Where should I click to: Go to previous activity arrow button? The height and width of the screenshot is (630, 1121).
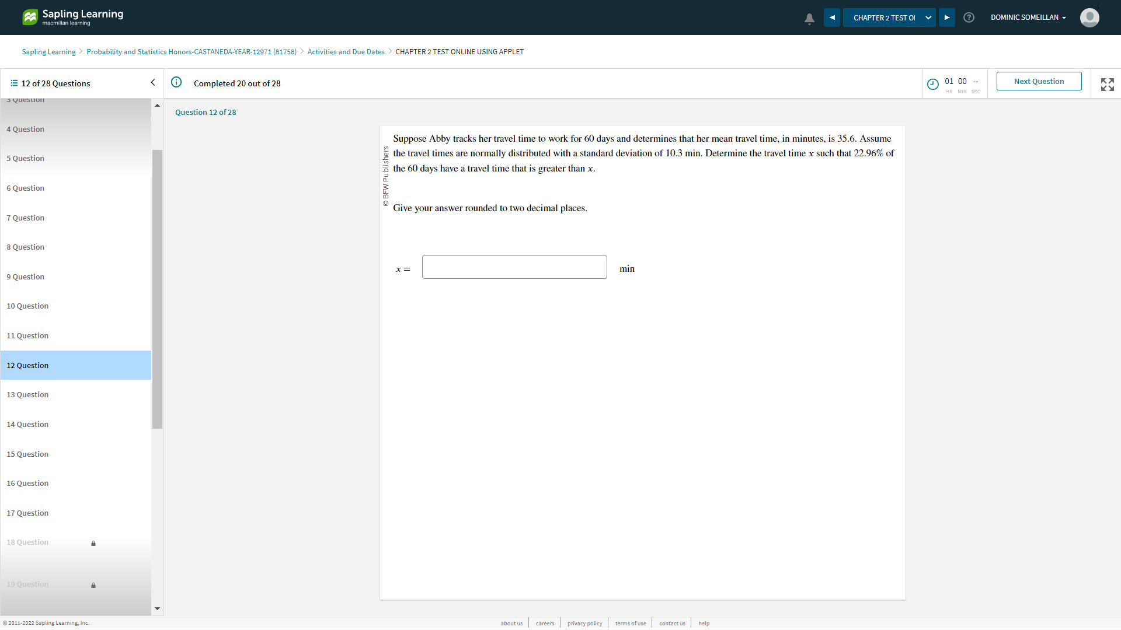832,17
